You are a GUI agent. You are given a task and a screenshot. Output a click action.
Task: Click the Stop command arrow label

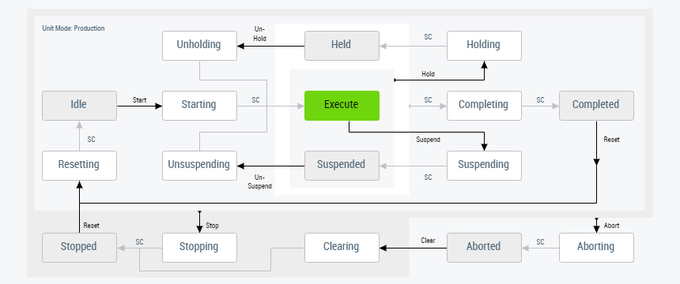(x=212, y=226)
